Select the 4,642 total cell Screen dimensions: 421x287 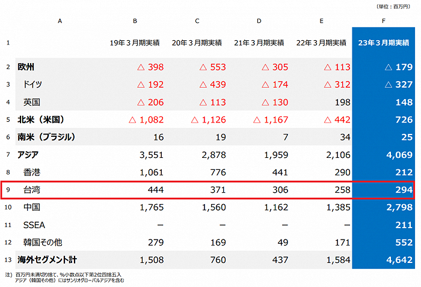(x=399, y=260)
